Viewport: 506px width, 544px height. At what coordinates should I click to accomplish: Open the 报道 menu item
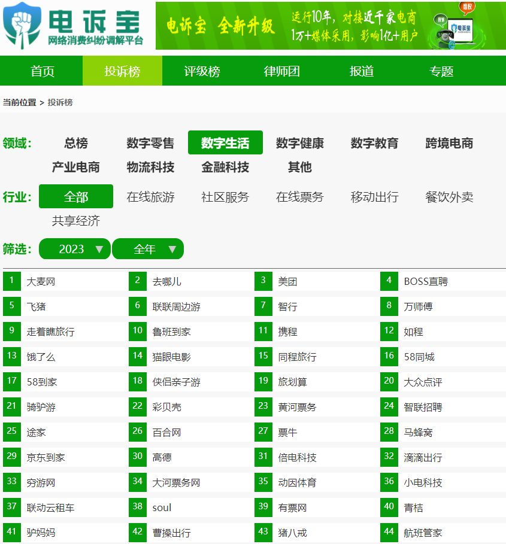pyautogui.click(x=360, y=71)
